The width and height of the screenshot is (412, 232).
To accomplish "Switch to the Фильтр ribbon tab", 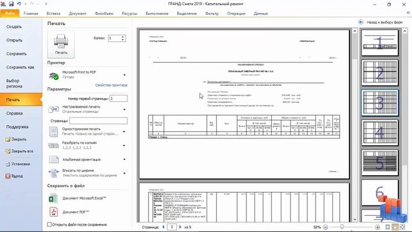I will (212, 14).
